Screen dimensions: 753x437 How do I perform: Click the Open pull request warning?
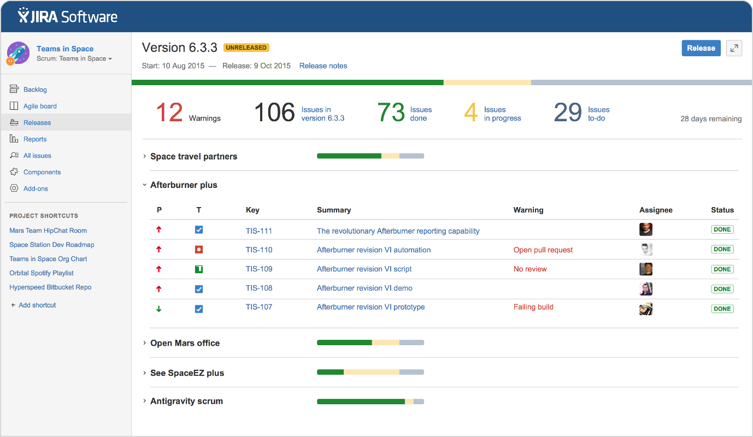(543, 250)
